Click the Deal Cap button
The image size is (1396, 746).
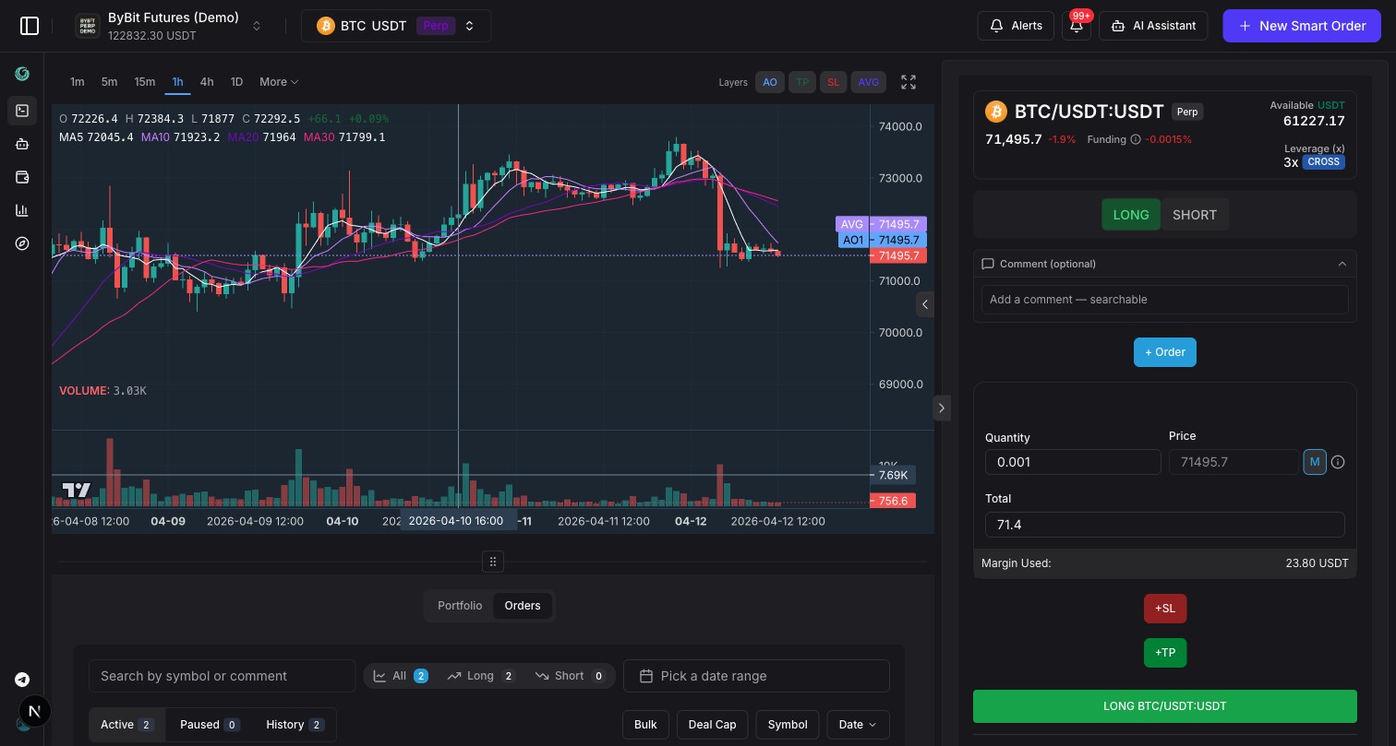[713, 725]
